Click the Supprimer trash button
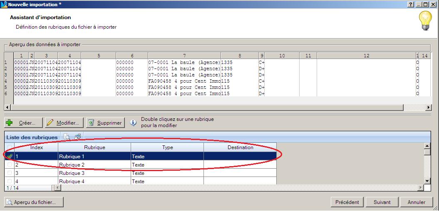The image size is (439, 211). pos(105,123)
